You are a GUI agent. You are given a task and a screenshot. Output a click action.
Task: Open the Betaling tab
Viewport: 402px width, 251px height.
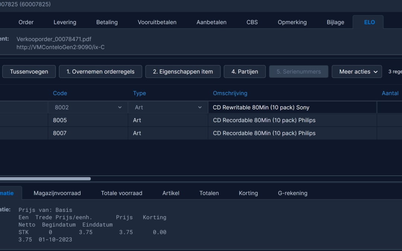click(107, 22)
